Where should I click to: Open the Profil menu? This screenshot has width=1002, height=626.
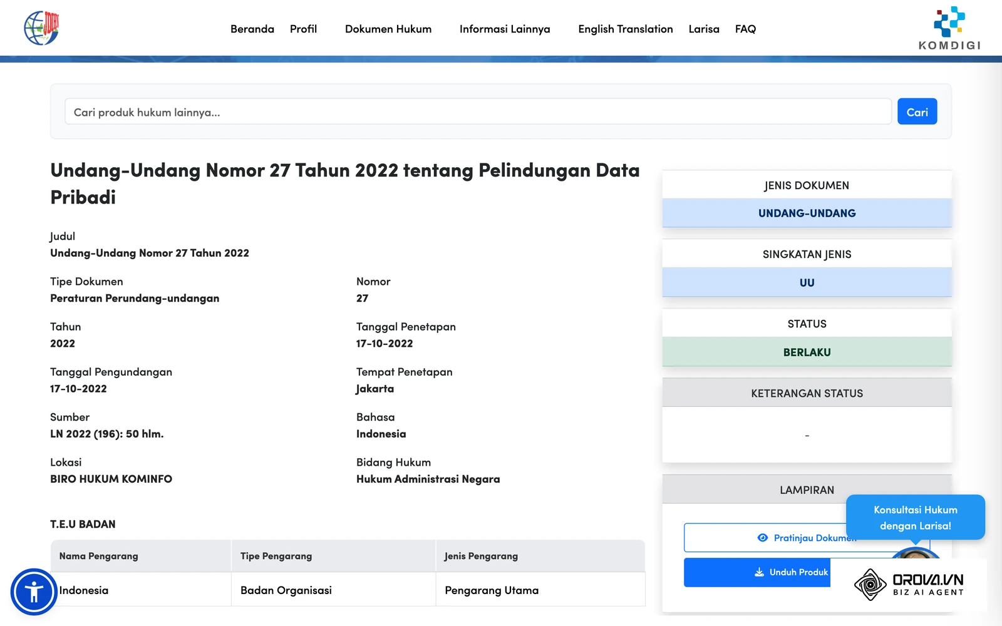pyautogui.click(x=303, y=29)
